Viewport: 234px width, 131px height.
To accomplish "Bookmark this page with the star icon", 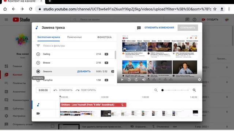I will tap(215, 9).
